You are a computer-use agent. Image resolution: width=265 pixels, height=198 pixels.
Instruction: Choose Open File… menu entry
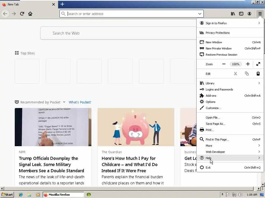click(x=230, y=118)
